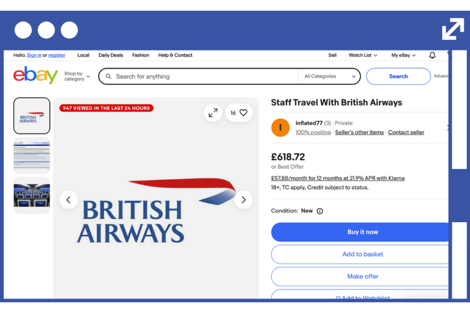The width and height of the screenshot is (470, 313).
Task: Go to the previous product image
Action: coord(69,200)
